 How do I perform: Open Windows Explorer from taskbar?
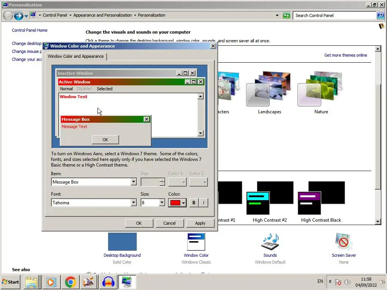point(32,282)
